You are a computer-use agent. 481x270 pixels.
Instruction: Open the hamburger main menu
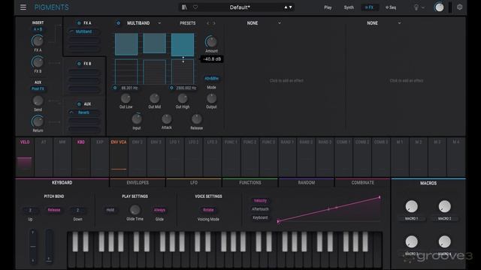click(x=23, y=7)
